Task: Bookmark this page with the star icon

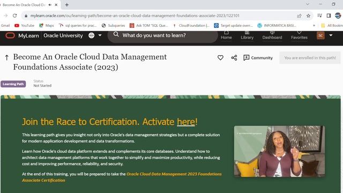Action: click(x=308, y=16)
